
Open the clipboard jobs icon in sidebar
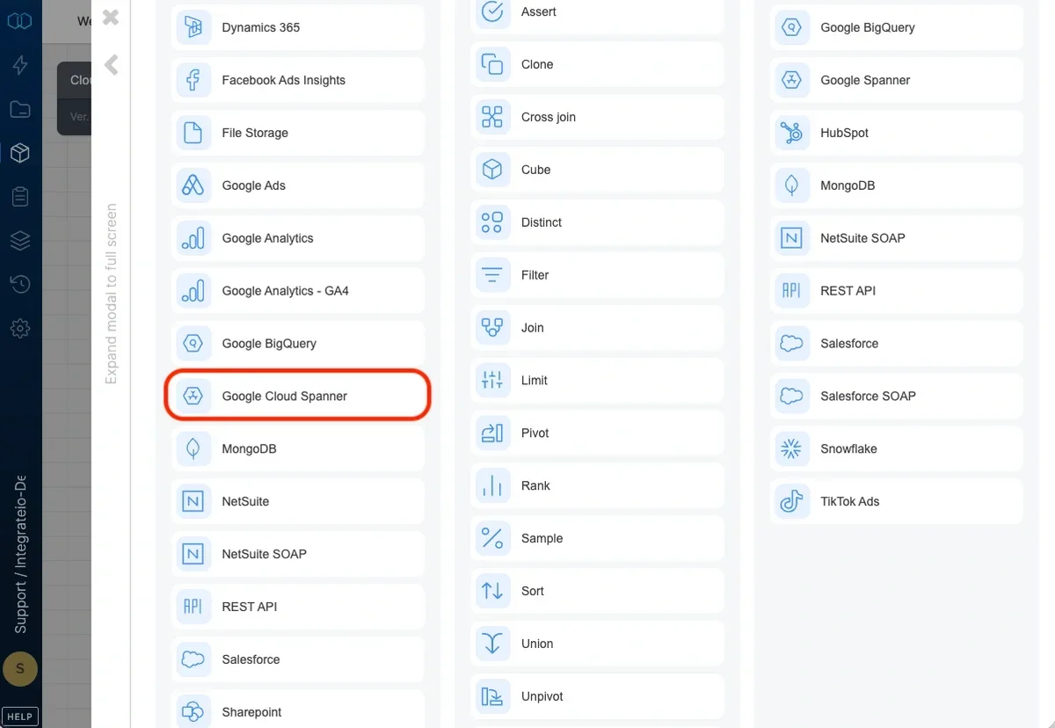pyautogui.click(x=20, y=197)
